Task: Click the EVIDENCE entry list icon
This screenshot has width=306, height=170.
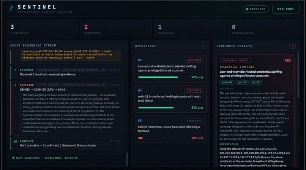Action: coord(15,70)
